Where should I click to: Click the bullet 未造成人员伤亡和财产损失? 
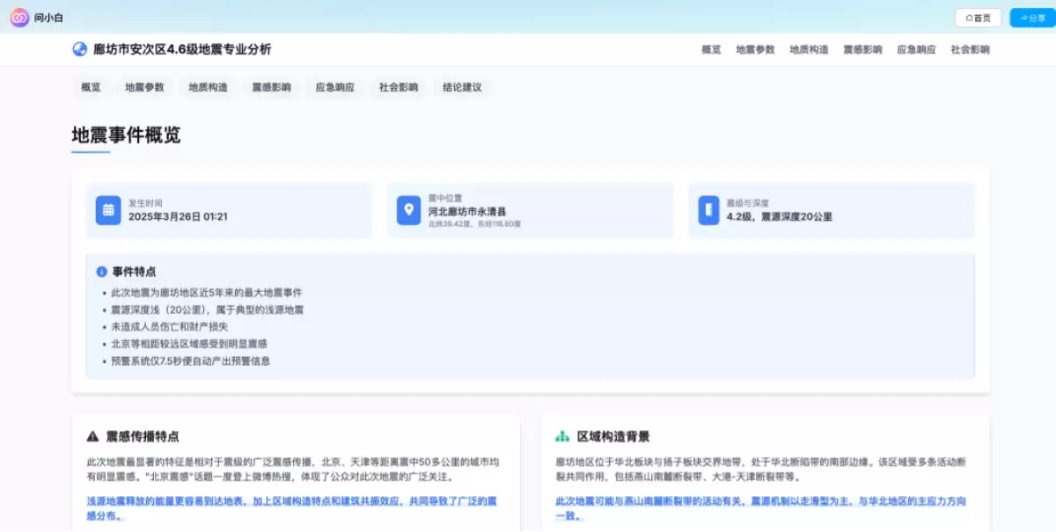tap(170, 327)
